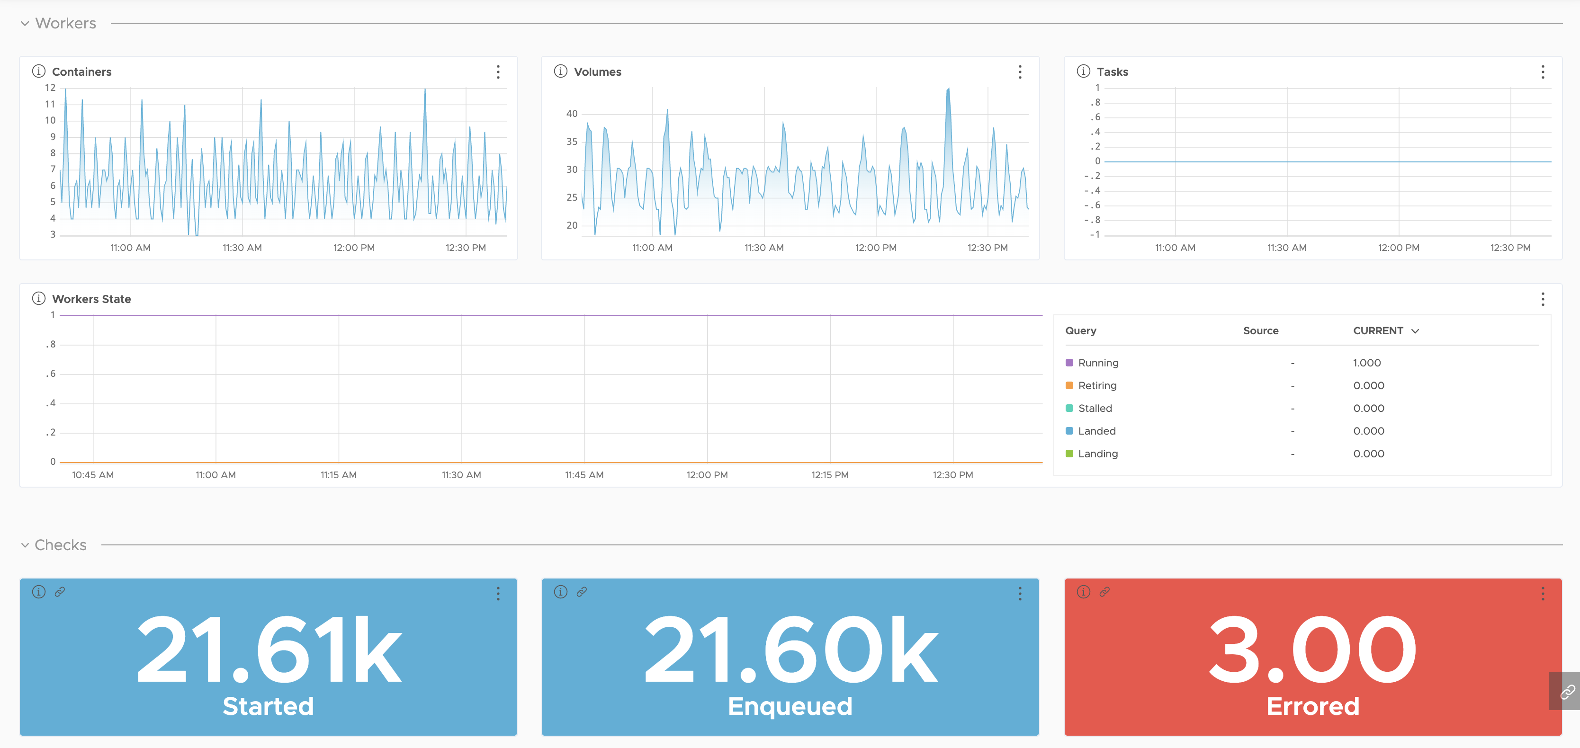Click the Running current value 1.000
This screenshot has width=1580, height=748.
[1366, 363]
